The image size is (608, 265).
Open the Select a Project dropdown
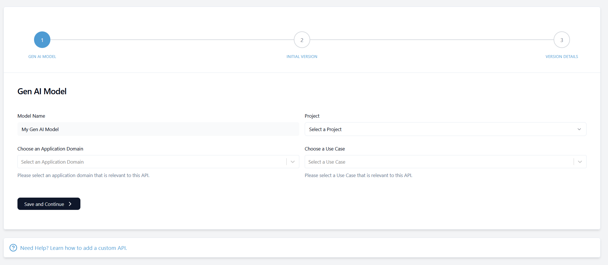tap(445, 129)
